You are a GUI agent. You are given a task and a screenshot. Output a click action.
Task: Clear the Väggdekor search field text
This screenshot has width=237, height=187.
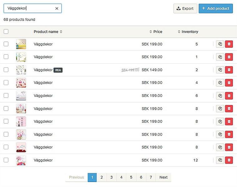pyautogui.click(x=57, y=8)
